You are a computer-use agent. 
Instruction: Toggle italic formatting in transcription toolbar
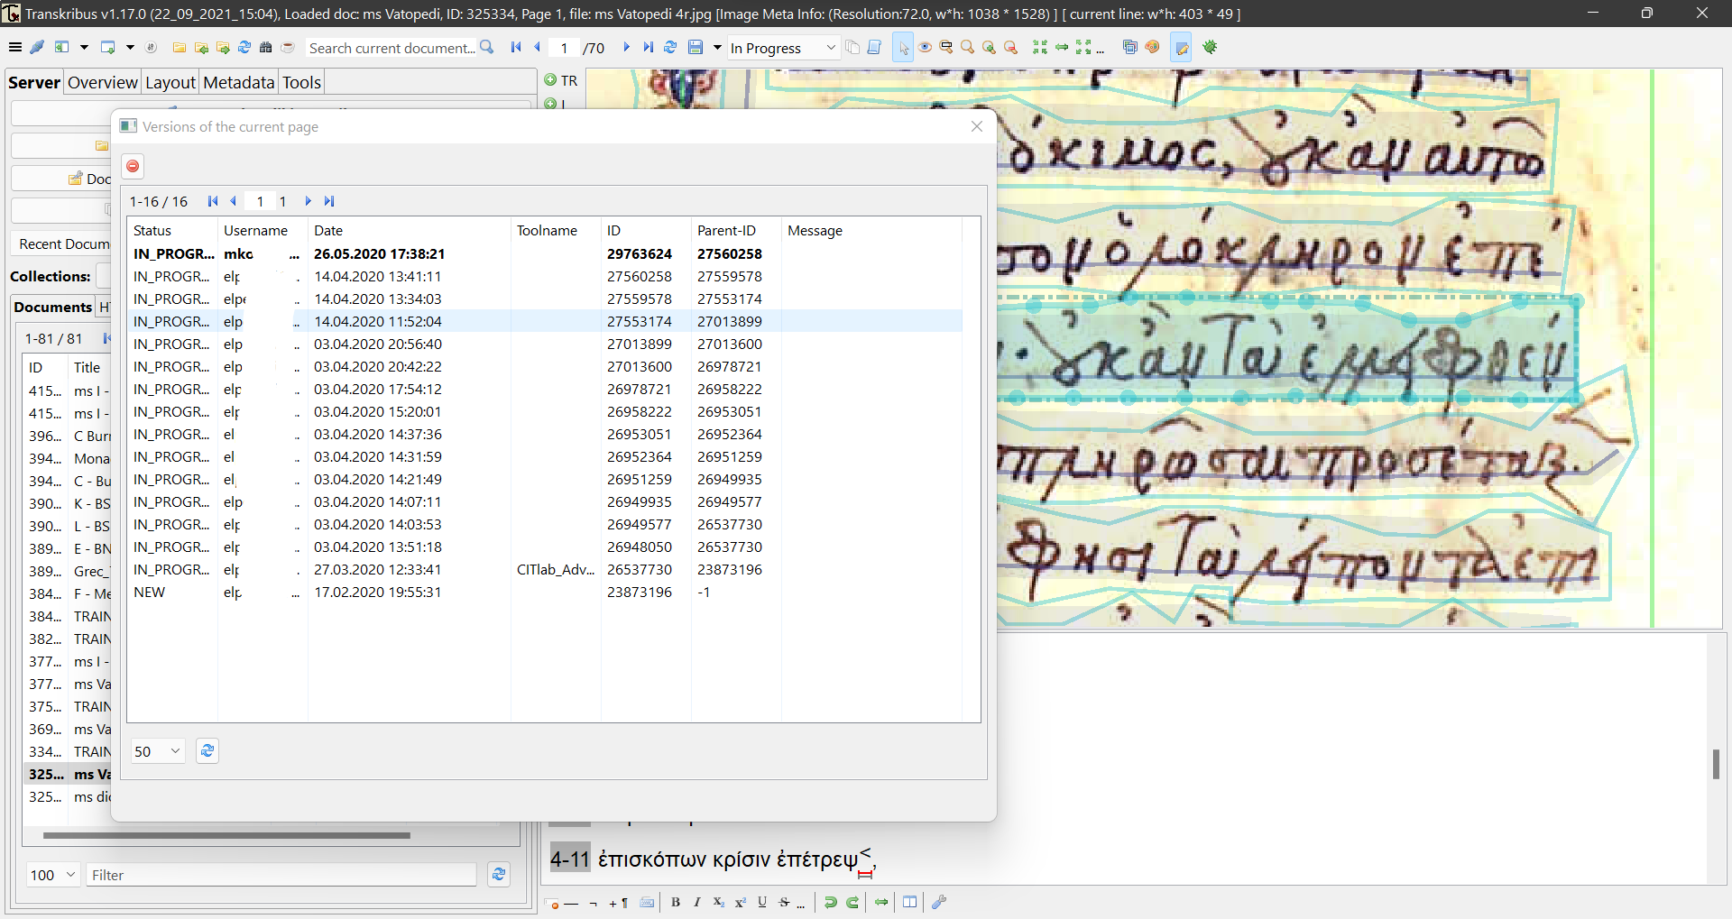pyautogui.click(x=697, y=902)
